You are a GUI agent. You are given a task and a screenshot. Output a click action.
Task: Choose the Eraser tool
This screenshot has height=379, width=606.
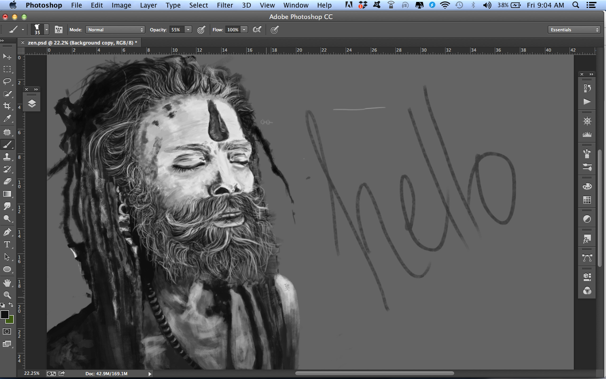tap(7, 181)
